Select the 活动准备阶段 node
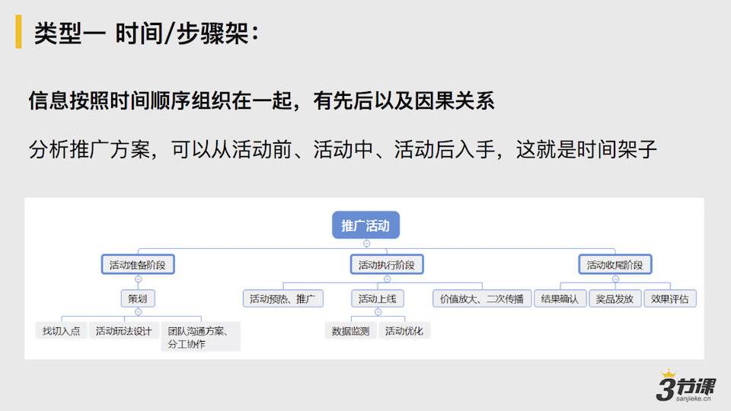 [138, 265]
